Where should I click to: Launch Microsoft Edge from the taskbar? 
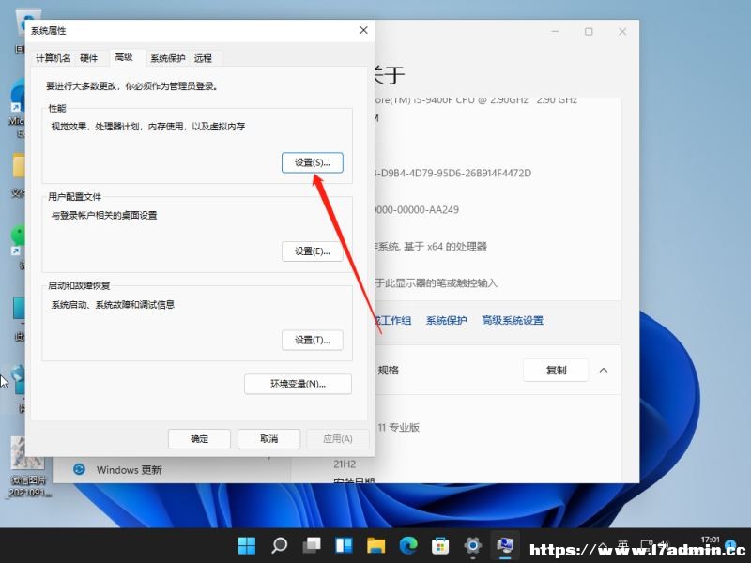coord(408,545)
